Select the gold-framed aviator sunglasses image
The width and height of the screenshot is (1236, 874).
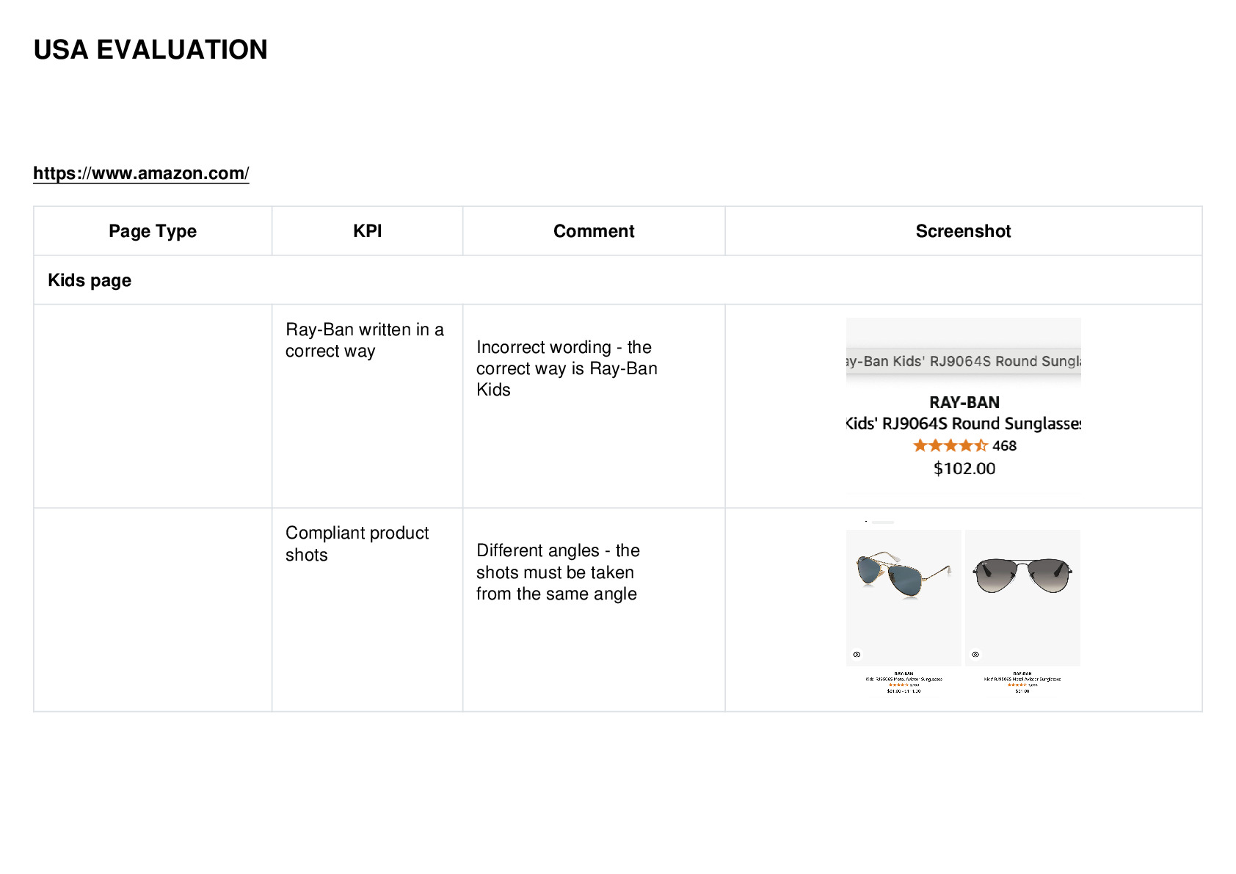(x=904, y=598)
